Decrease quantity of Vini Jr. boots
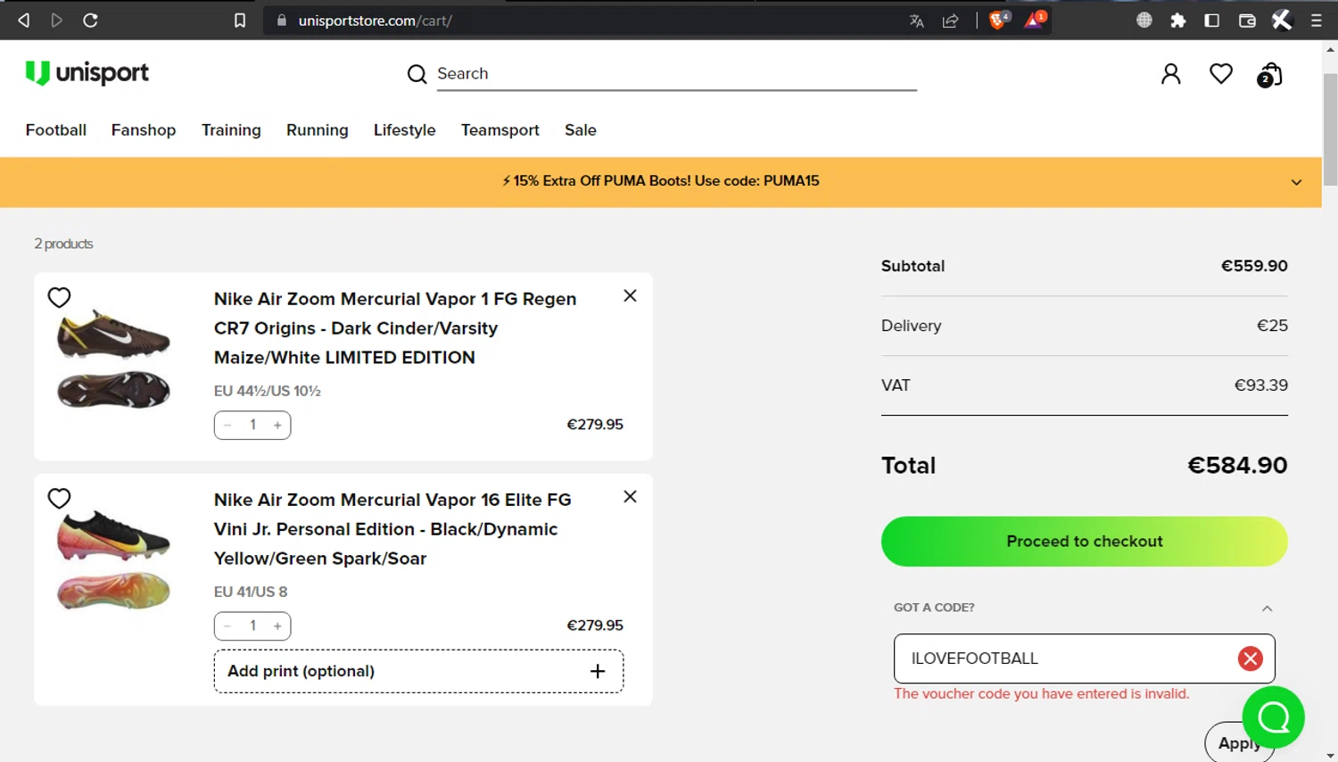 click(x=228, y=625)
